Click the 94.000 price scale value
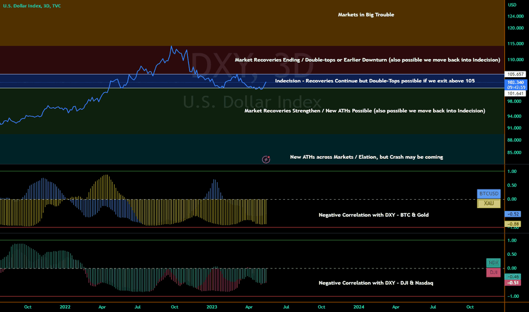The width and height of the screenshot is (529, 312). coord(514,116)
